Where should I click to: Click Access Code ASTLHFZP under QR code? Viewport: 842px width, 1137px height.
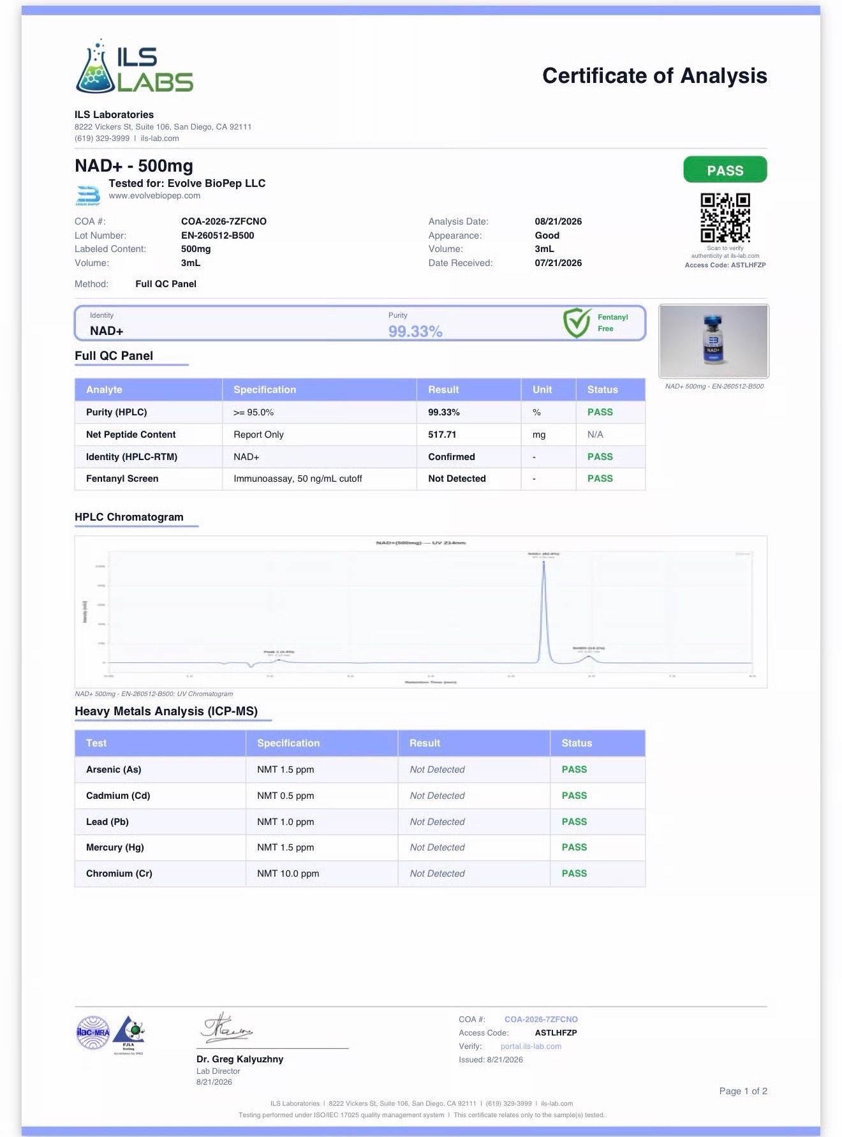point(725,265)
